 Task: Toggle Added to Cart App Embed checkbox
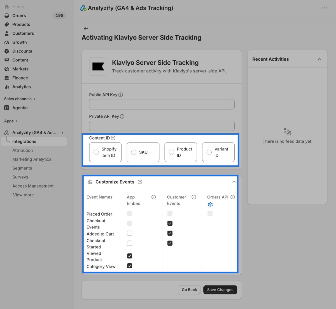click(130, 233)
